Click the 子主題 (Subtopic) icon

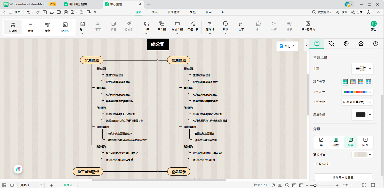pos(162,24)
